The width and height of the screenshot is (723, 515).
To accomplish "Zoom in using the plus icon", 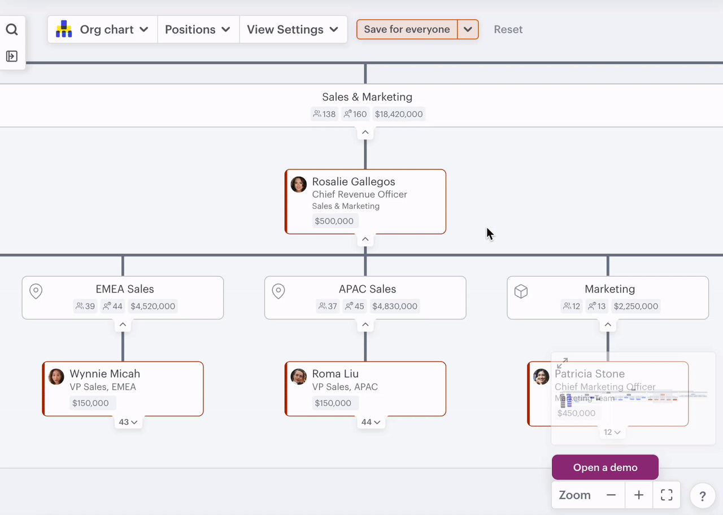I will pyautogui.click(x=638, y=495).
